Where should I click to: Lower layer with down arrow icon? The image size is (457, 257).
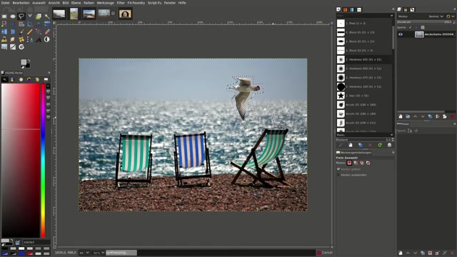pyautogui.click(x=423, y=116)
